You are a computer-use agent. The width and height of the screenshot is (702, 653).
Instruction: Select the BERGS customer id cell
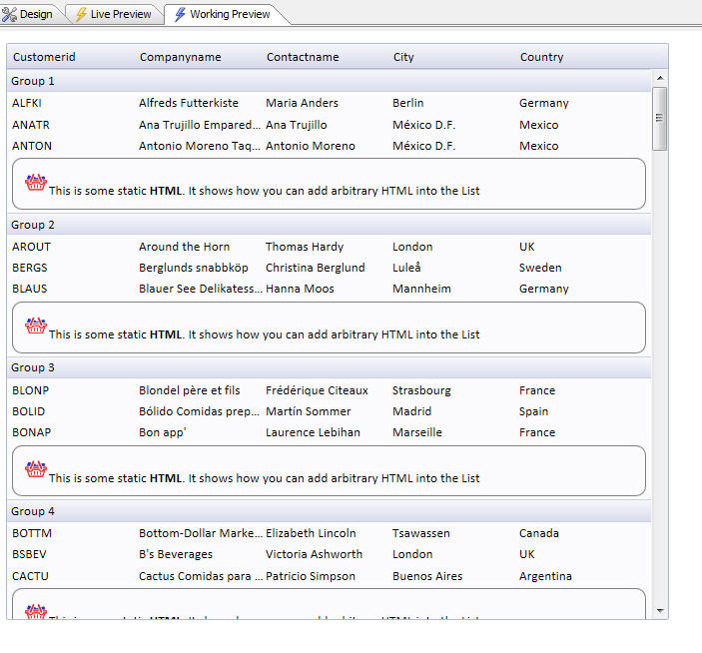coord(30,268)
